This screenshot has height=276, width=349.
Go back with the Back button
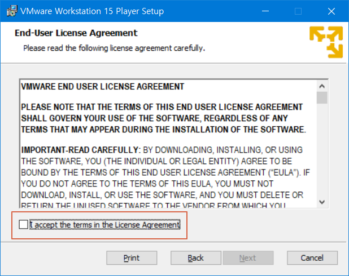(195, 258)
